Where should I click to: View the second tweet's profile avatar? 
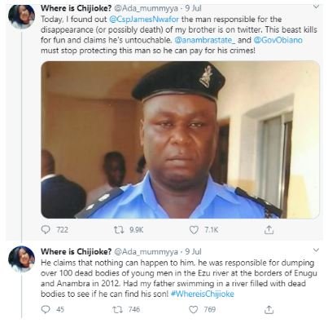click(x=21, y=259)
